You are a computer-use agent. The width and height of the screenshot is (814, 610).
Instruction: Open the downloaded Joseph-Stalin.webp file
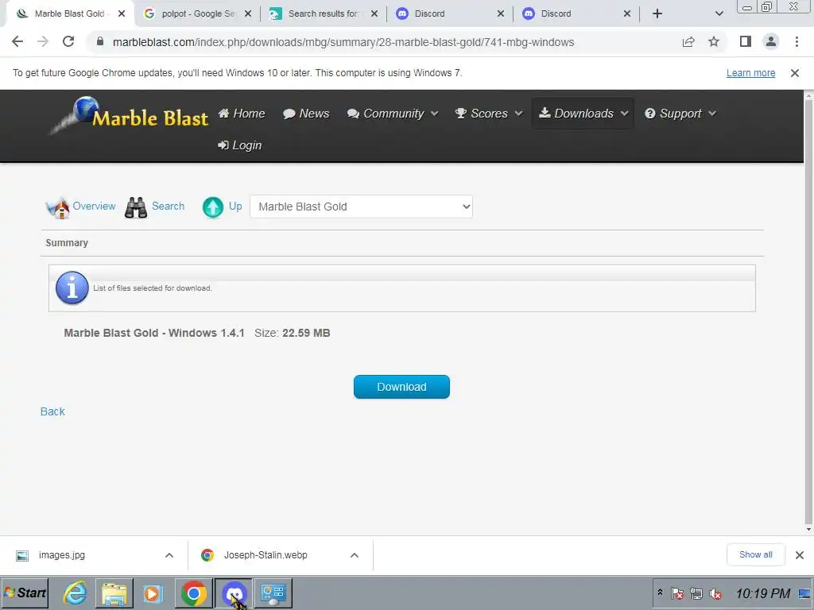tap(266, 555)
